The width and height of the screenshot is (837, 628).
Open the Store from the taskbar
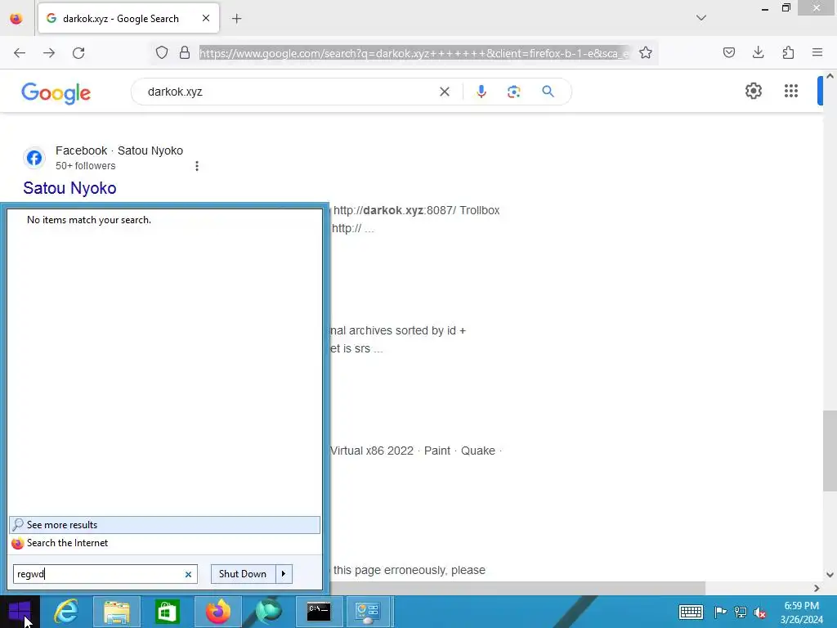167,612
